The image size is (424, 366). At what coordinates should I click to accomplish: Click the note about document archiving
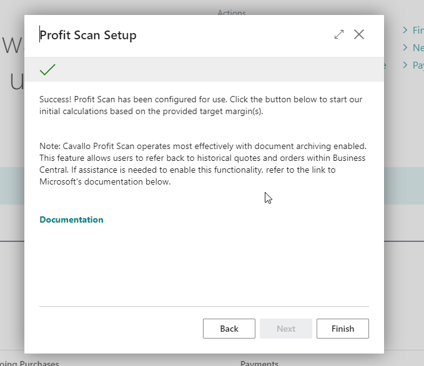coord(202,164)
